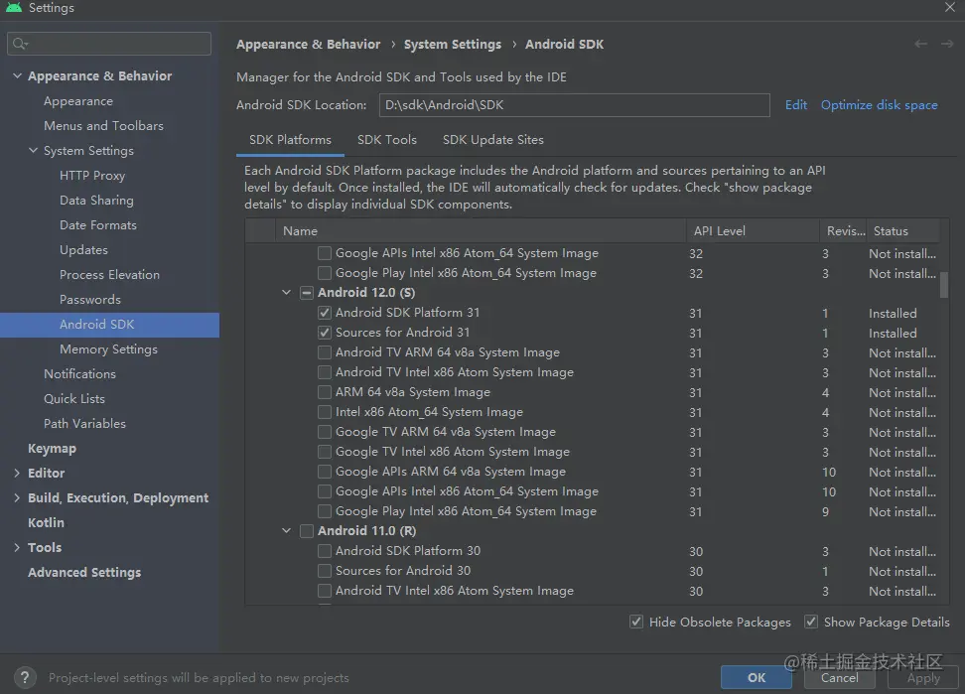Viewport: 965px width, 694px height.
Task: Check the Android 11.0 (R) group checkbox
Action: pyautogui.click(x=307, y=531)
